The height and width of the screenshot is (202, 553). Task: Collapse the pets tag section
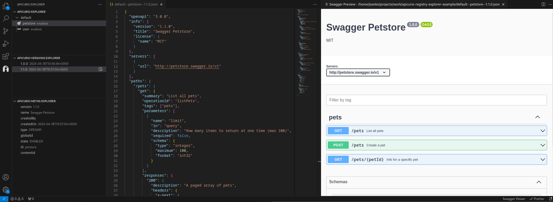click(537, 117)
